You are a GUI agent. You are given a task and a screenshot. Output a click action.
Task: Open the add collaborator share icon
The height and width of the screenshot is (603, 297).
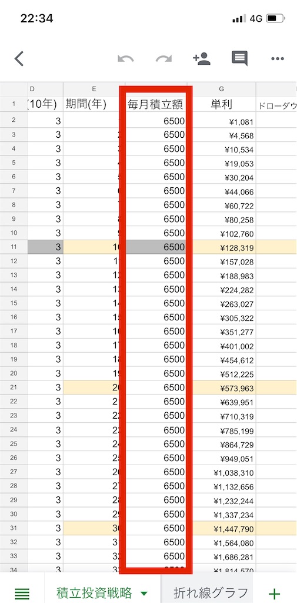201,58
